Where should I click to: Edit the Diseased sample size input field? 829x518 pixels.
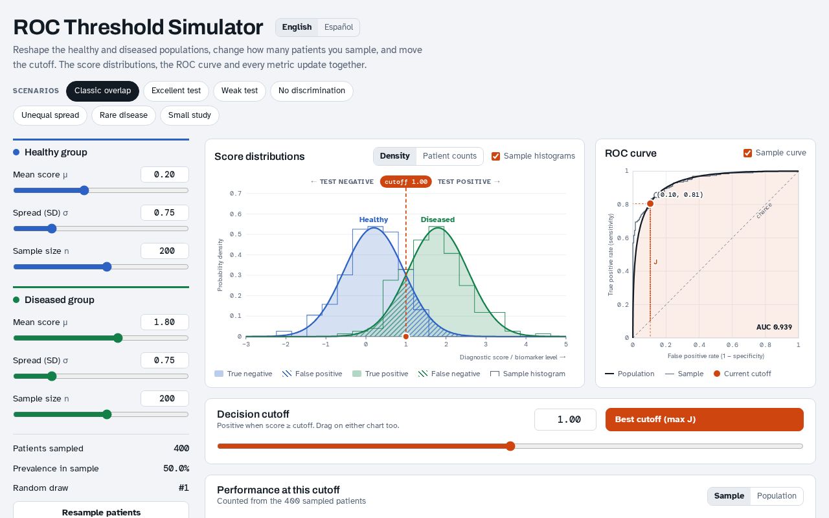[165, 398]
